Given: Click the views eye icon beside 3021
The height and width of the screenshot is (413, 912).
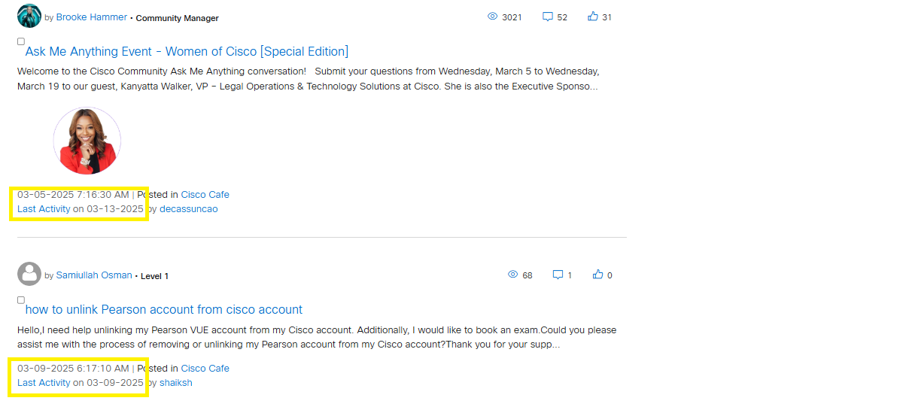Looking at the screenshot, I should click(x=493, y=17).
